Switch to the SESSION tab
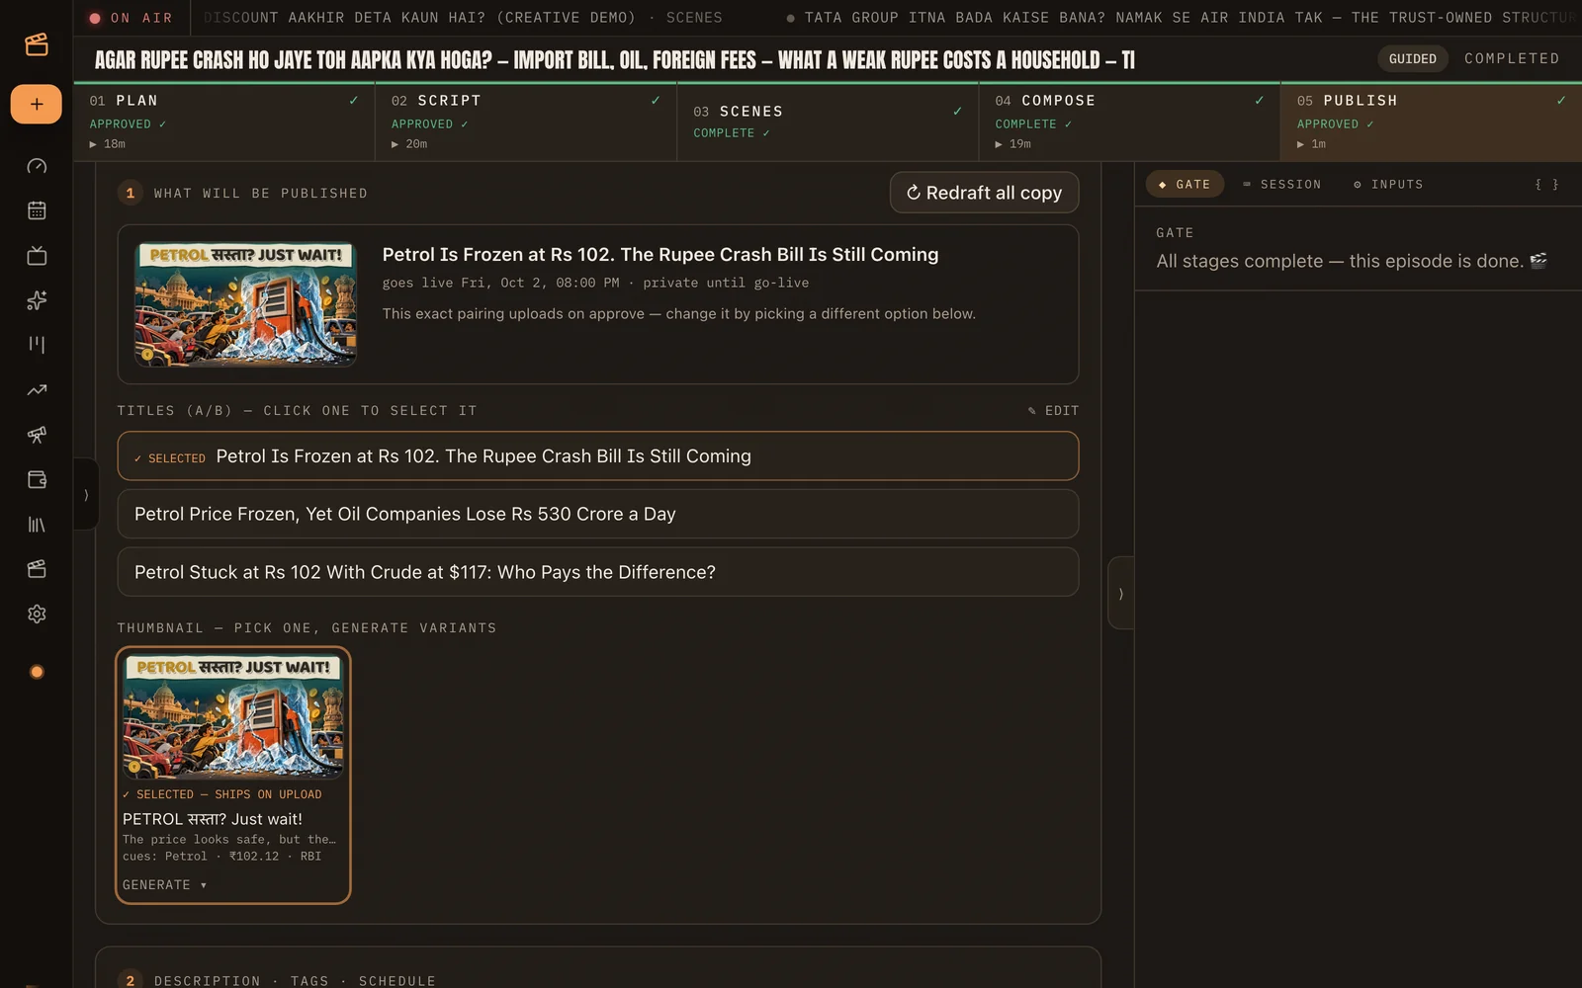The height and width of the screenshot is (988, 1582). click(1281, 185)
